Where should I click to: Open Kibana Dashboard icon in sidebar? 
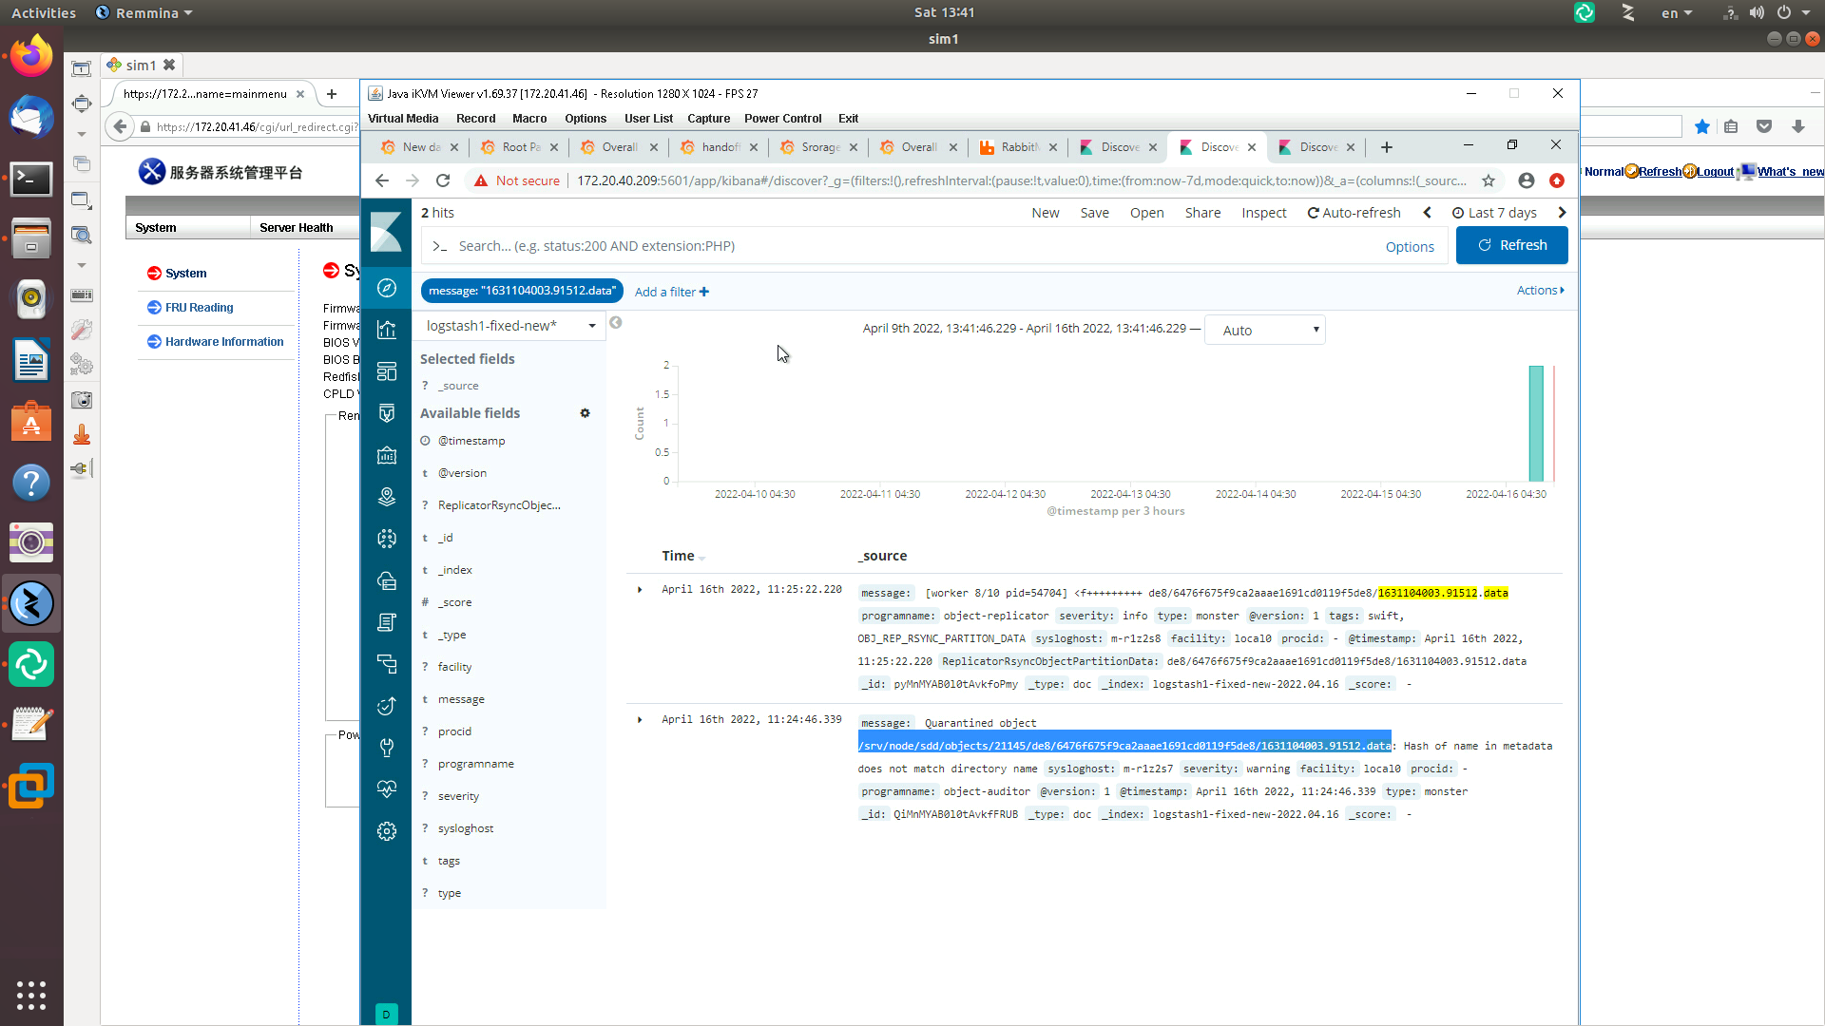click(386, 371)
